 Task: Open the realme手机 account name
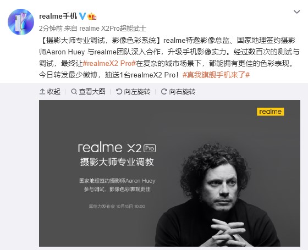click(58, 16)
